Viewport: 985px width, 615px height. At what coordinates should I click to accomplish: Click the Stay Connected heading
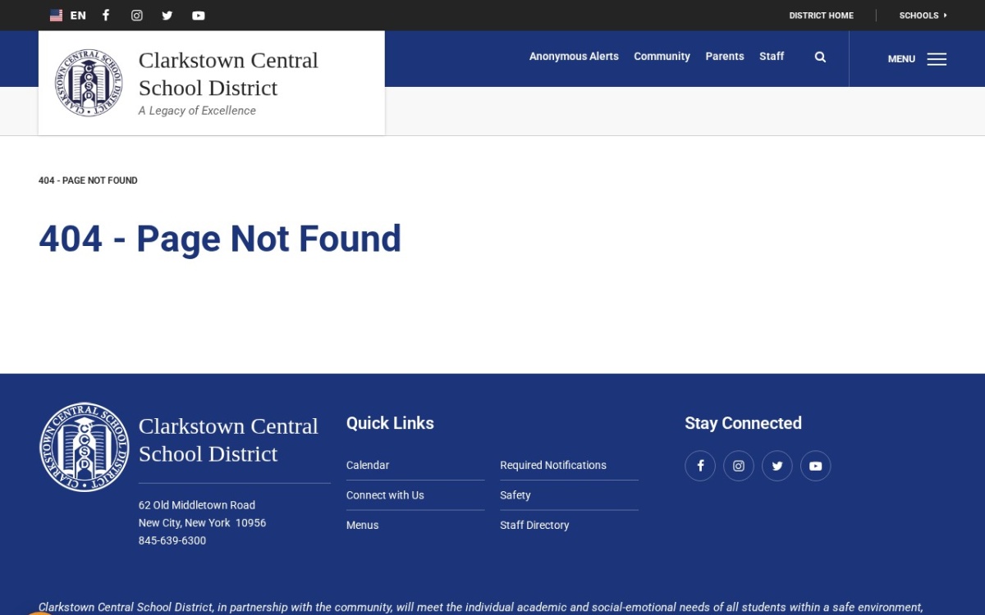click(743, 423)
